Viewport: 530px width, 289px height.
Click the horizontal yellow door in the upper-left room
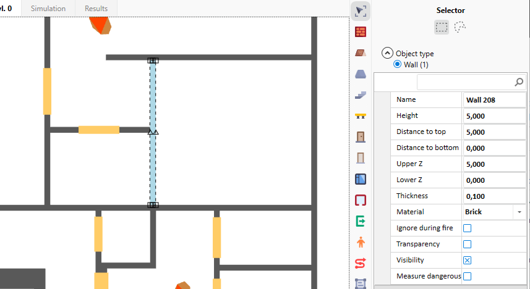[99, 130]
